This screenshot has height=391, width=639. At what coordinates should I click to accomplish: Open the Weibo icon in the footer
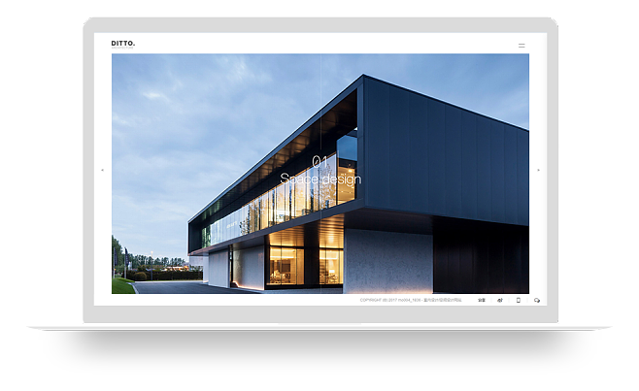[500, 301]
